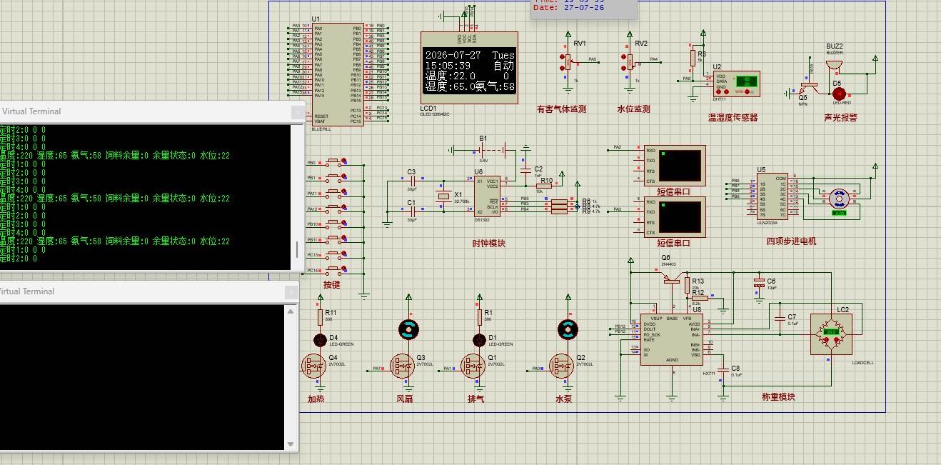Viewport: 941px width, 465px height.
Task: Select the crystal X1
Action: click(x=443, y=196)
